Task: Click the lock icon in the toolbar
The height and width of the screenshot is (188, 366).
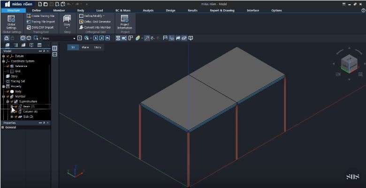Action: (x=7, y=38)
